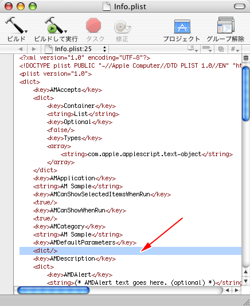Open the breakpoints dropdown in navigation bar
This screenshot has width=250, height=306.
click(x=207, y=49)
